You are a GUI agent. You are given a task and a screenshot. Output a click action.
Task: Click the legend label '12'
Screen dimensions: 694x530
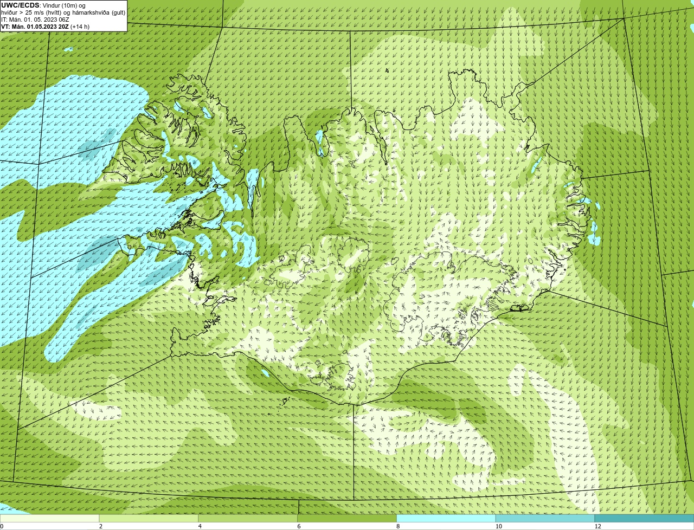click(x=597, y=526)
